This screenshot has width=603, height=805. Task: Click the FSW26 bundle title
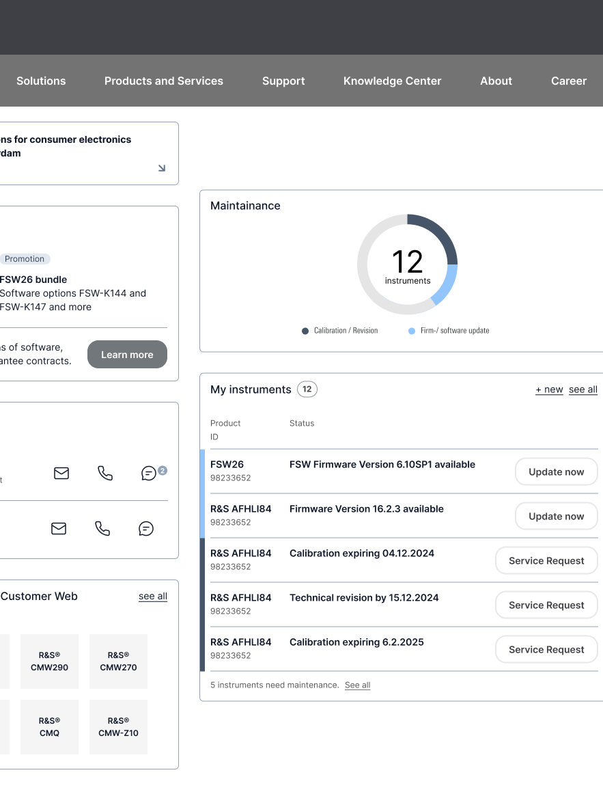pos(33,279)
